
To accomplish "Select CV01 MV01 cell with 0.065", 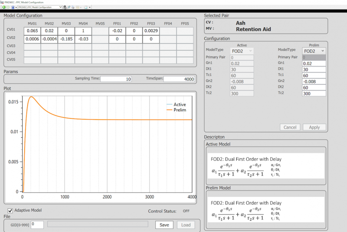I will [32, 31].
